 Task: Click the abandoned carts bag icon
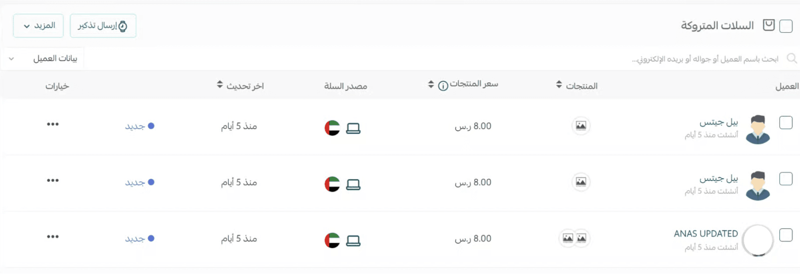pyautogui.click(x=768, y=25)
